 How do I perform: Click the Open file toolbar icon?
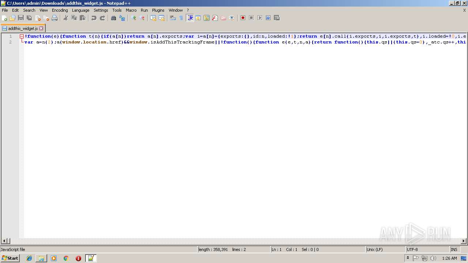pyautogui.click(x=12, y=18)
